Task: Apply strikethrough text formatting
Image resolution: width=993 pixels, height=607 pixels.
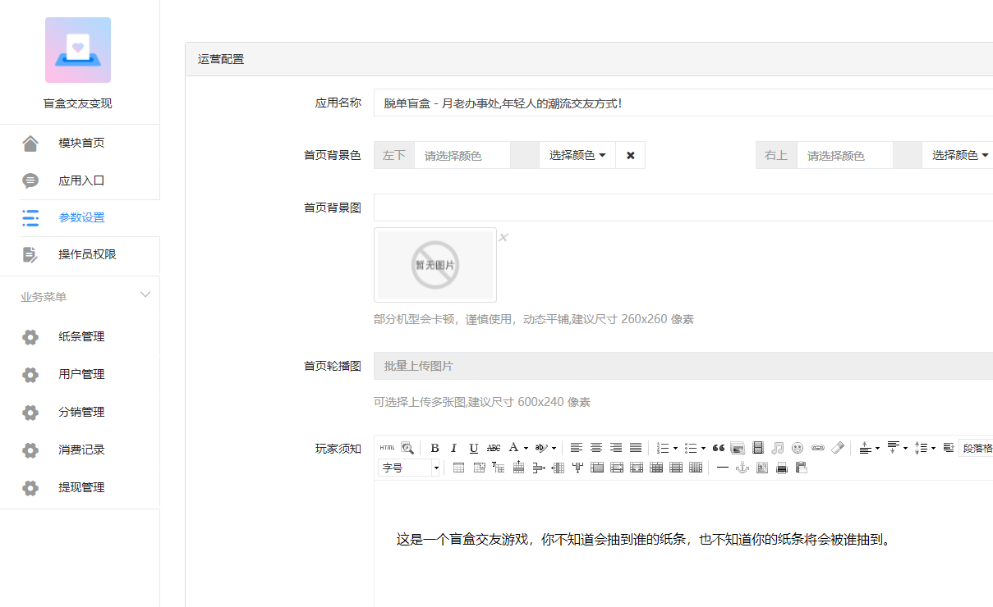Action: click(494, 448)
